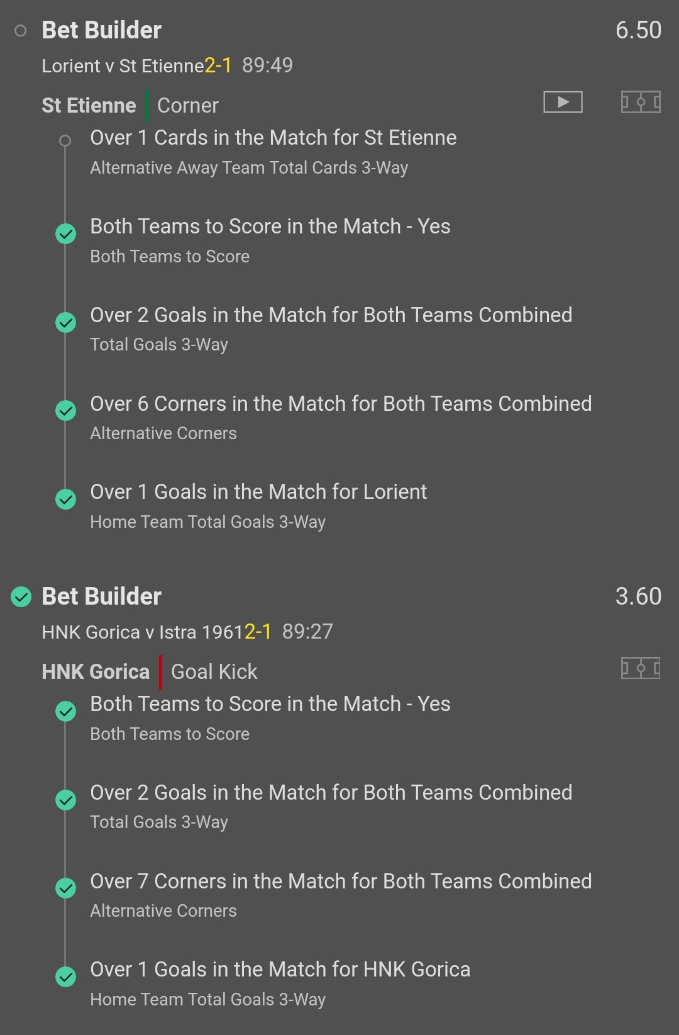
Task: Click green tick beside Over 6 Corners
Action: 65,411
